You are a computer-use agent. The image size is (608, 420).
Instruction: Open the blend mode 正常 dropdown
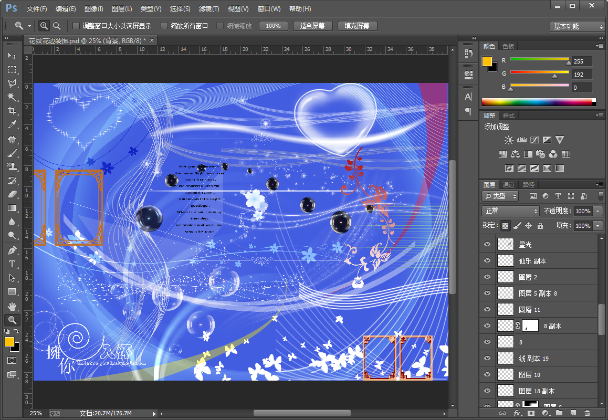click(510, 211)
